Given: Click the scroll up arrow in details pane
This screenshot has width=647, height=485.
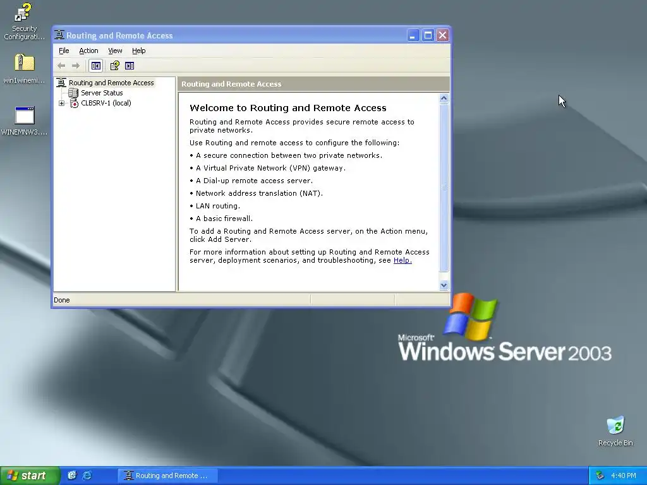Looking at the screenshot, I should pos(444,98).
